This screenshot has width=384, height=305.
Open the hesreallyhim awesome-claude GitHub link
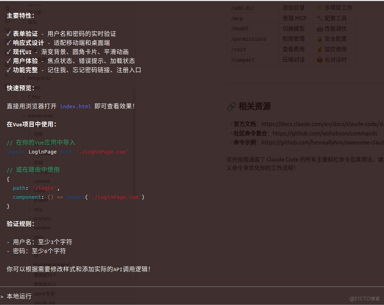tap(323, 142)
